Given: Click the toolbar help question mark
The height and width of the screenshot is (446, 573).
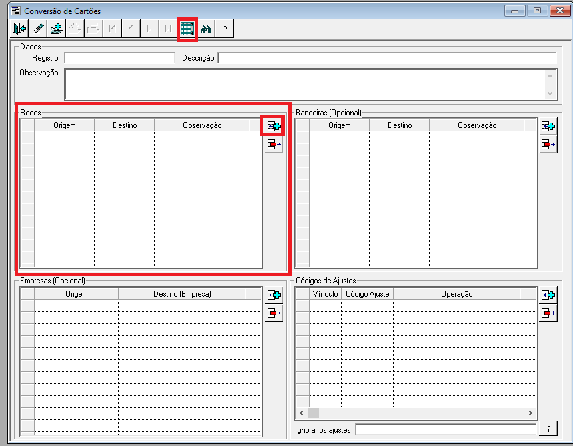Looking at the screenshot, I should [x=225, y=29].
